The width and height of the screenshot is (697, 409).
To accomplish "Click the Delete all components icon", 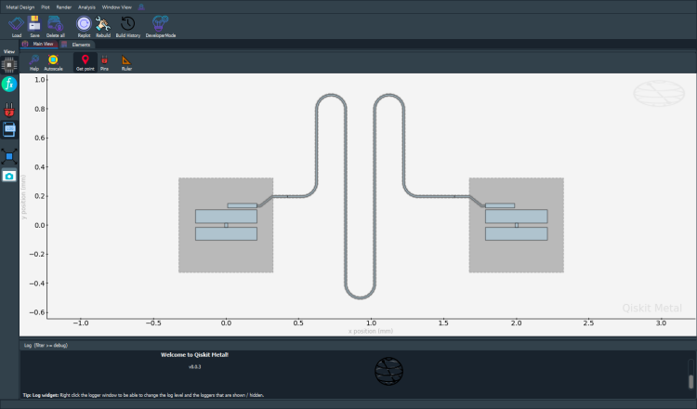I will pos(56,27).
